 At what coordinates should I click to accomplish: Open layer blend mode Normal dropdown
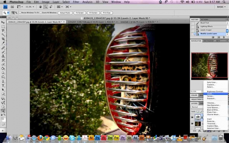(x=197, y=107)
